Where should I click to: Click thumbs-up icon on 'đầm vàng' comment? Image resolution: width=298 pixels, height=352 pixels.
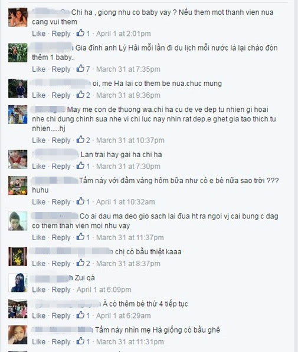tap(80, 201)
